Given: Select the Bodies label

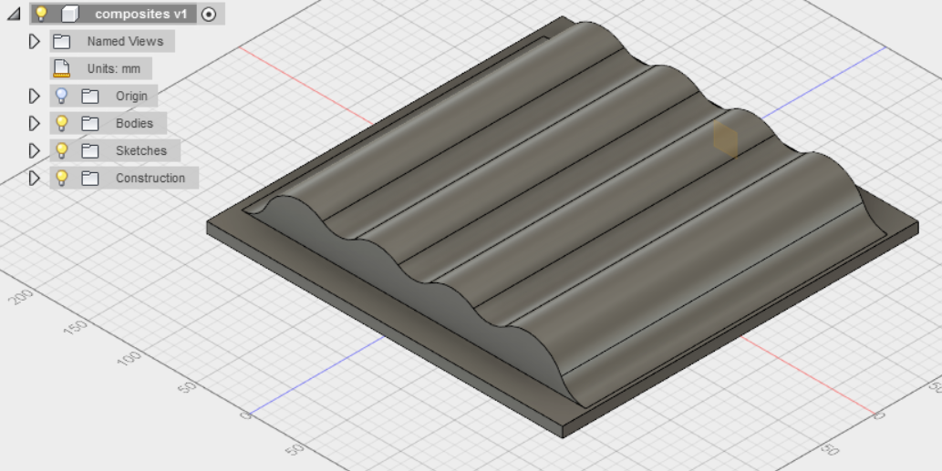Looking at the screenshot, I should click(x=135, y=123).
